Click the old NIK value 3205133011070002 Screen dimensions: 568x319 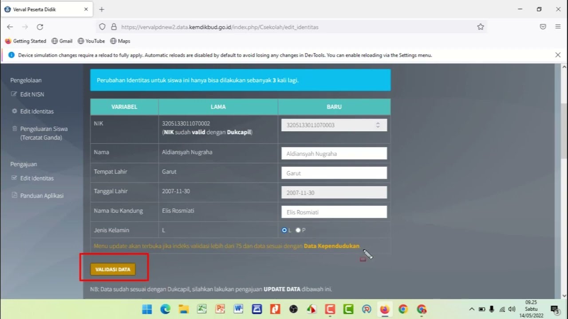coord(186,123)
